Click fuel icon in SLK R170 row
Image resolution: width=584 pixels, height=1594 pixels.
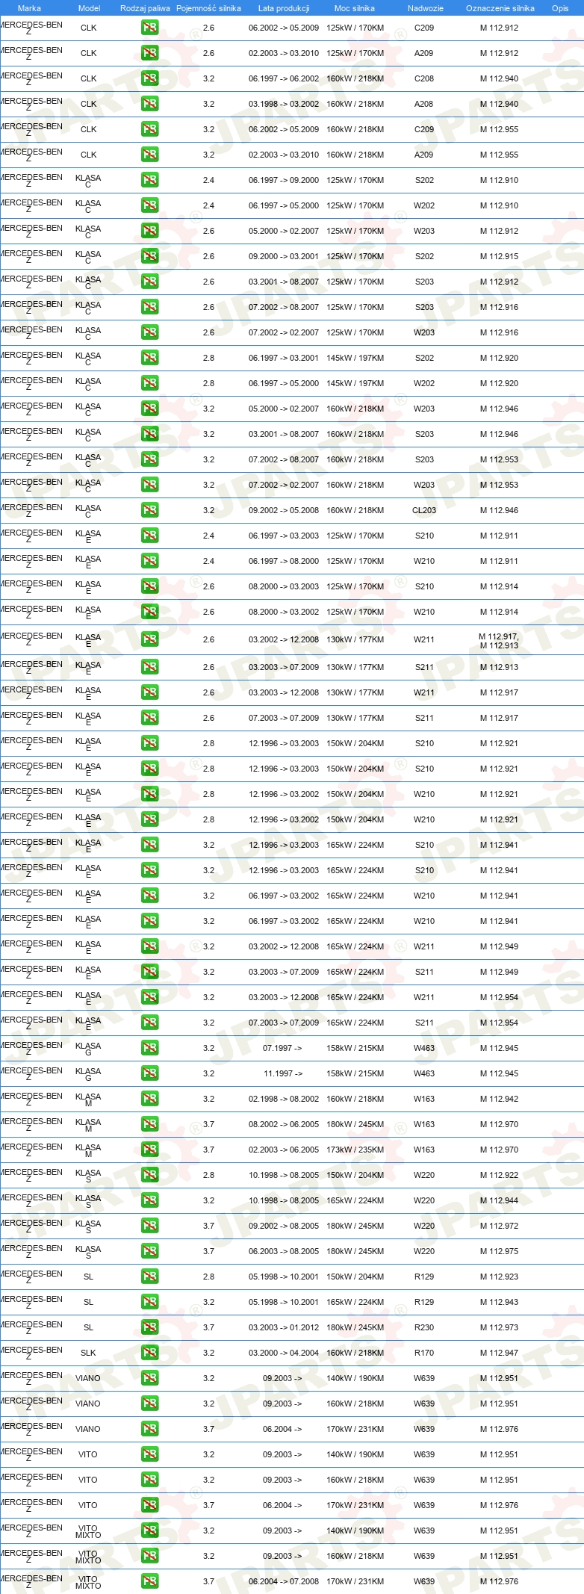click(x=149, y=1353)
